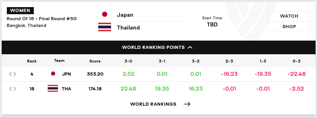Open the Thailand team name link
The width and height of the screenshot is (317, 117).
[128, 28]
